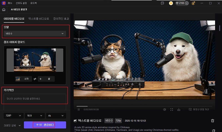Click the video preview of cat and dog

[x=144, y=60]
